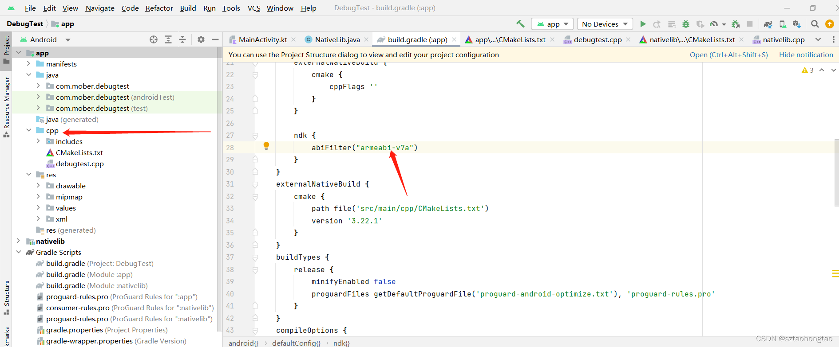Sync Project with Gradle Files elephant icon
839x347 pixels.
click(x=768, y=24)
